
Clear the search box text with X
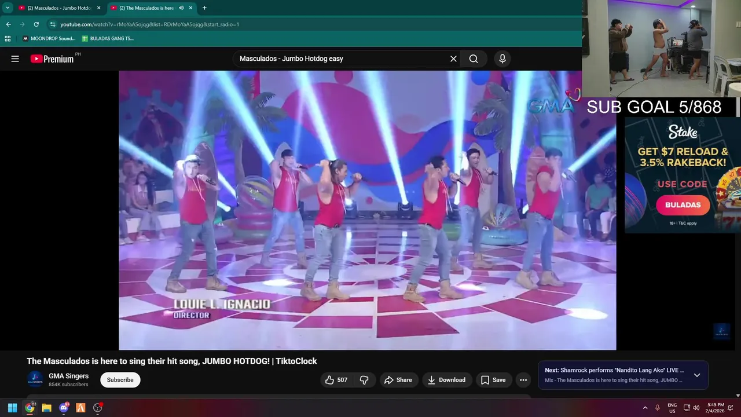453,58
